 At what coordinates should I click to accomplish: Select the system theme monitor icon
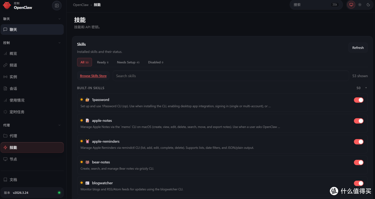(351, 5)
